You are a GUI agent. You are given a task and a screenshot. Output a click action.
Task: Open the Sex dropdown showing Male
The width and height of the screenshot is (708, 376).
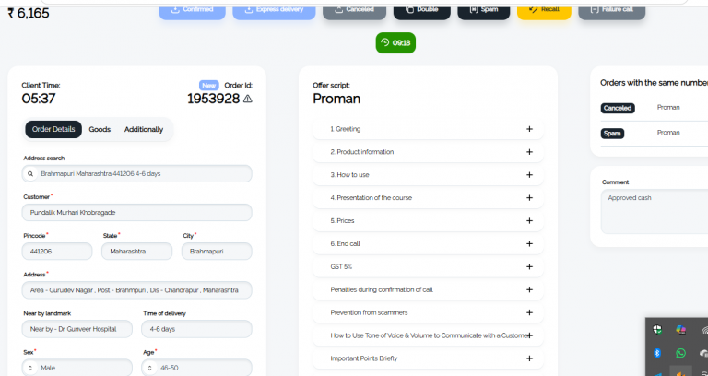77,368
